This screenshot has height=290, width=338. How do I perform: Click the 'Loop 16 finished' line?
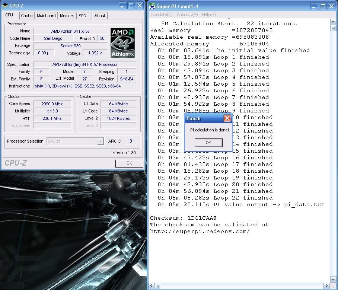tap(215, 157)
